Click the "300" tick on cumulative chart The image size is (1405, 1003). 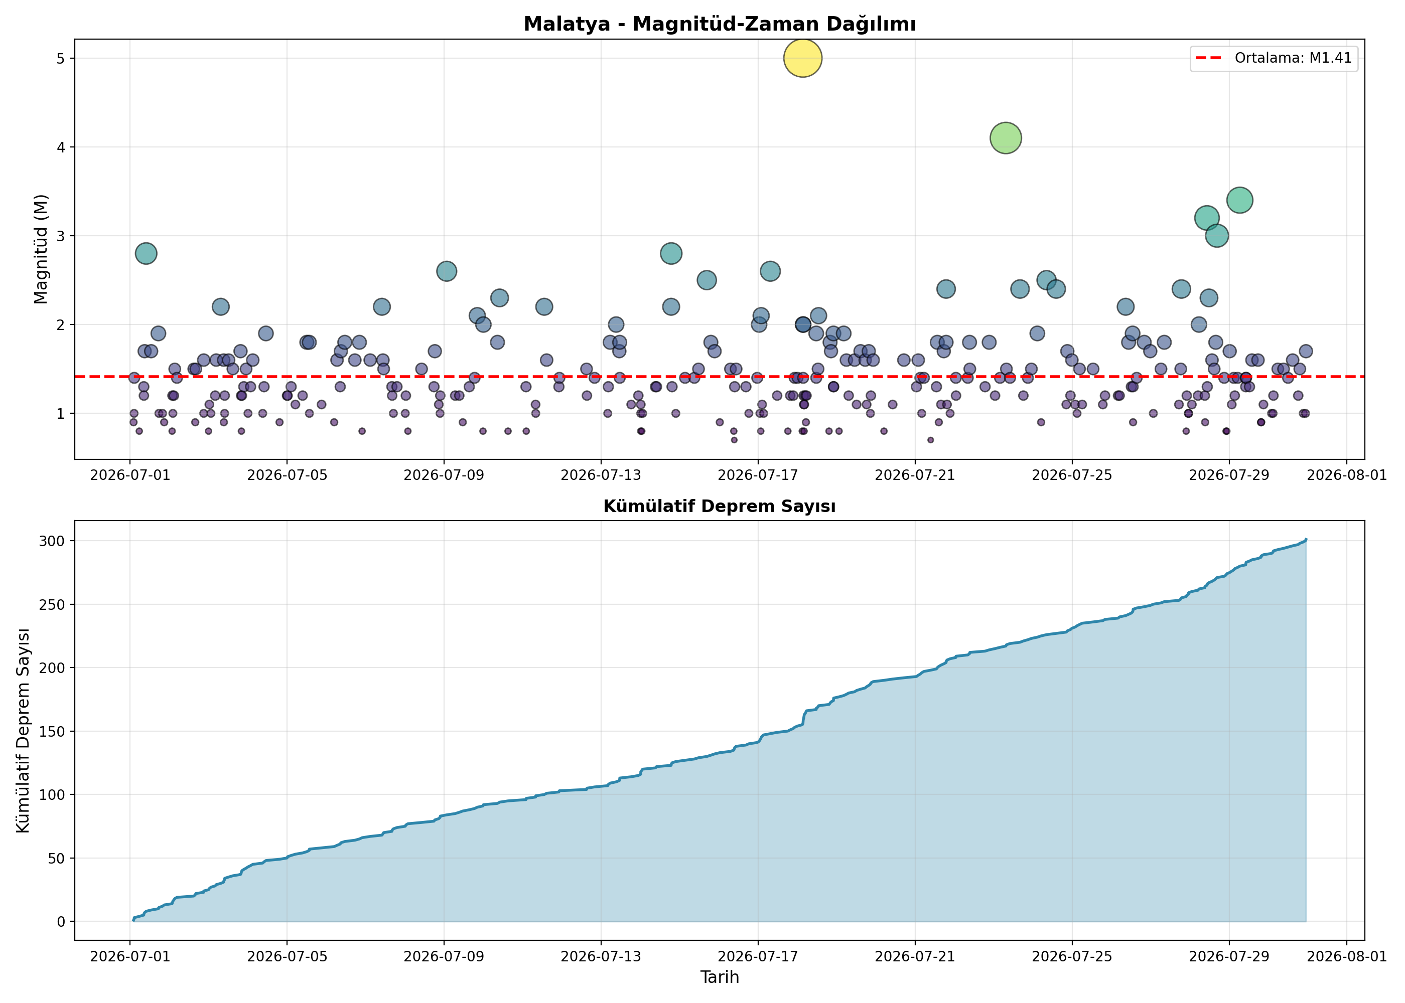52,541
